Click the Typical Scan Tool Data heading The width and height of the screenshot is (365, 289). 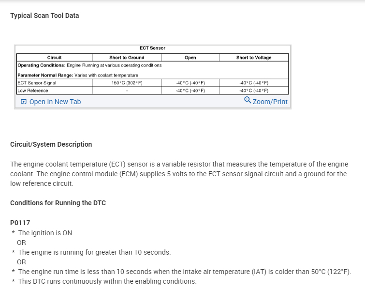pyautogui.click(x=44, y=15)
